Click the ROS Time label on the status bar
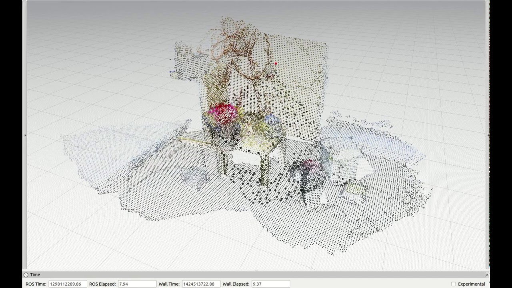512x288 pixels. 36,284
